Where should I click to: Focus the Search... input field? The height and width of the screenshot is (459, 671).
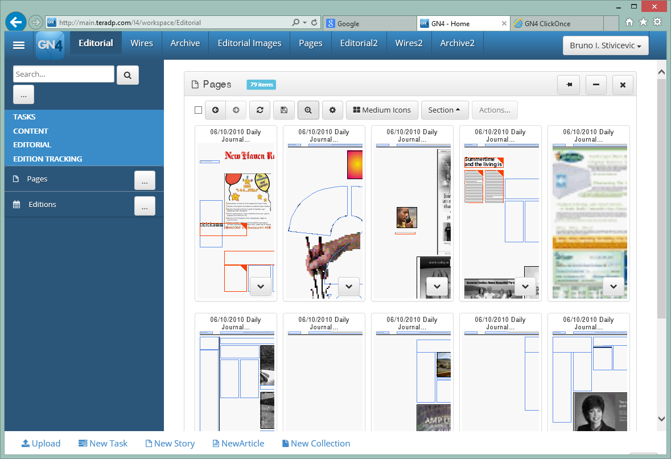(64, 74)
